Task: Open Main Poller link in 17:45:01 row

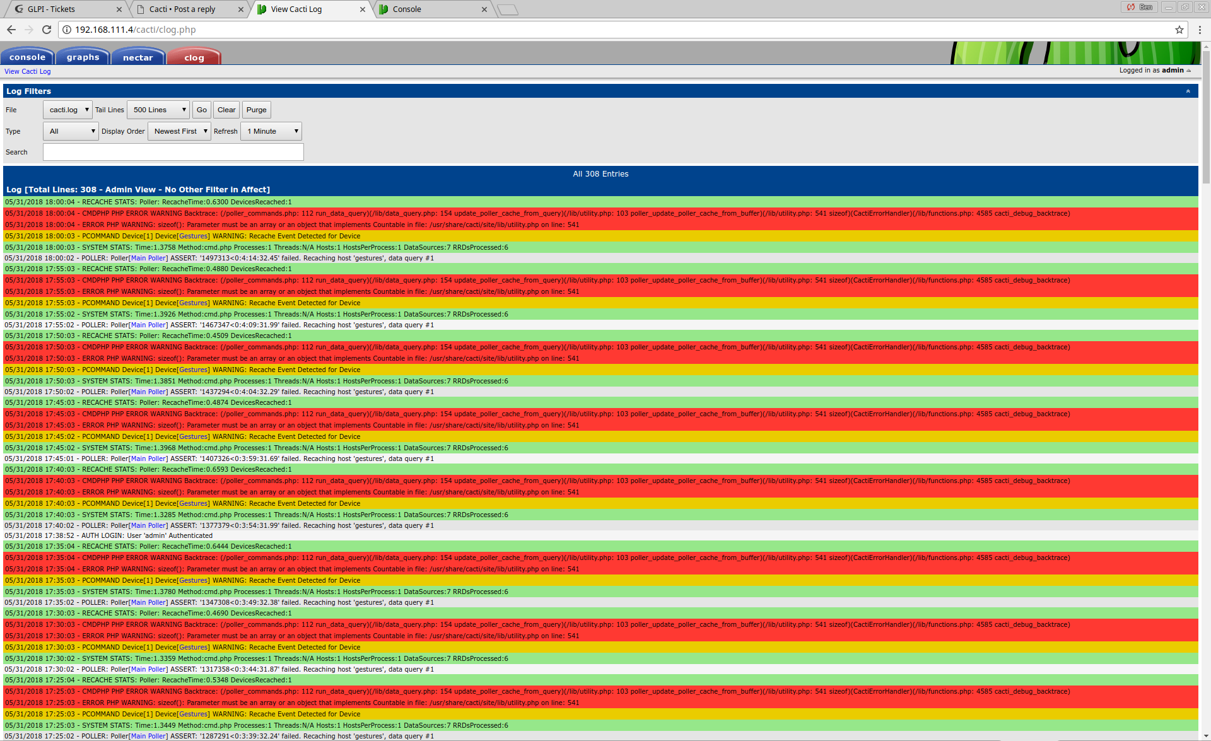Action: click(148, 459)
